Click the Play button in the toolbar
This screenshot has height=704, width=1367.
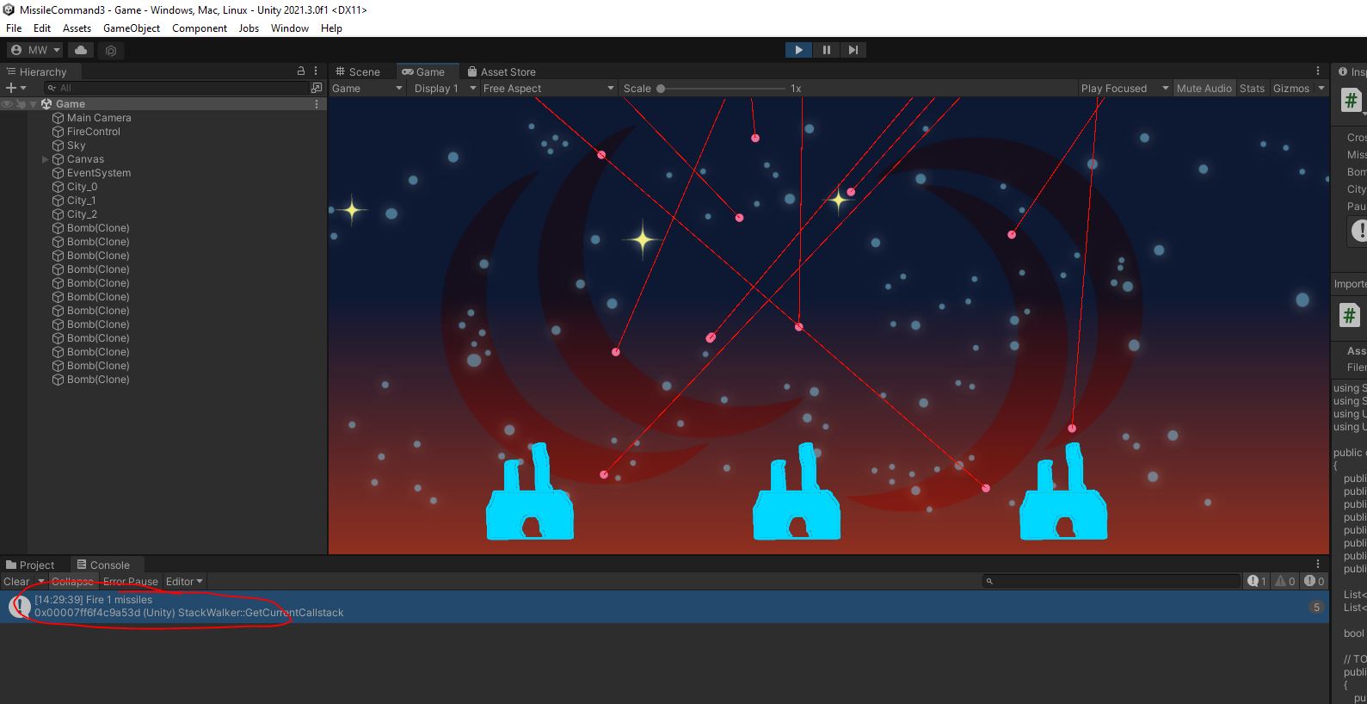click(798, 50)
